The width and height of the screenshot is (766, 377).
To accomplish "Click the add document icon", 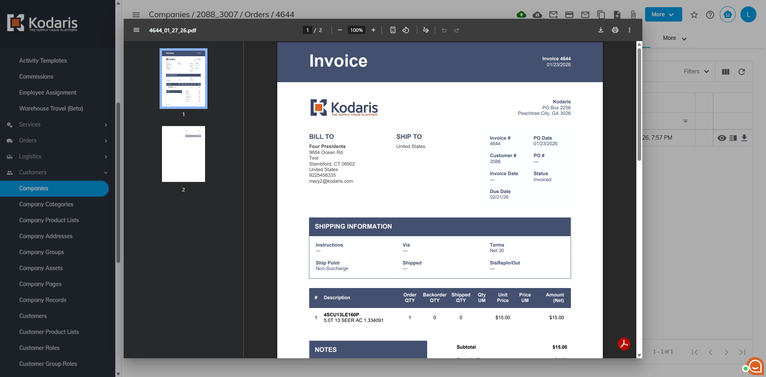I will point(617,15).
